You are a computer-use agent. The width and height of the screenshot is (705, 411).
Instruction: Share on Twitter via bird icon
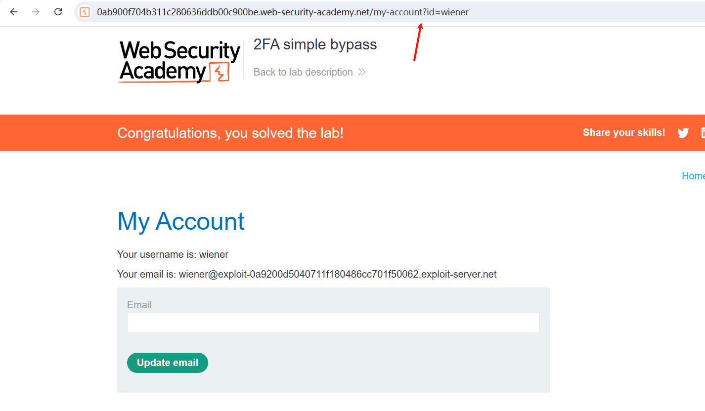pos(683,132)
